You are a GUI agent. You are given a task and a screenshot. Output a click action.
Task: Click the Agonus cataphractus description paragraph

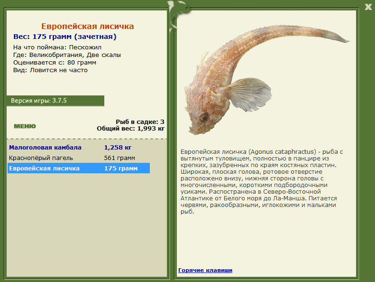click(262, 182)
